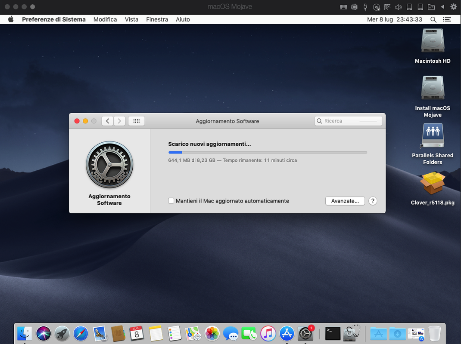Open Photos flower icon in Dock
Screen dimensions: 461x344
tap(212, 334)
